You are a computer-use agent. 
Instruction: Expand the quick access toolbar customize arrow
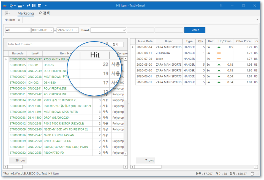(46, 5)
